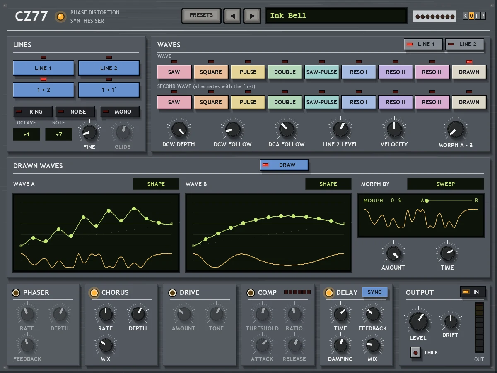497x373 pixels.
Task: Toggle the IN switch in the Output section
Action: pos(473,292)
